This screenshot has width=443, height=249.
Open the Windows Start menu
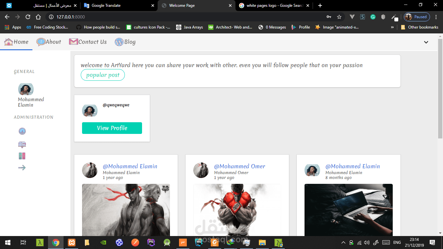(8, 242)
